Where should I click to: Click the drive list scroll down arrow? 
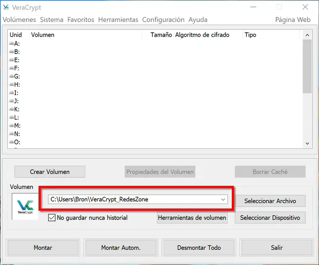pos(307,143)
